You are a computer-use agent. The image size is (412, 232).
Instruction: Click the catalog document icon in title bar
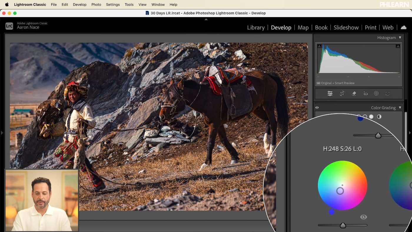147,13
